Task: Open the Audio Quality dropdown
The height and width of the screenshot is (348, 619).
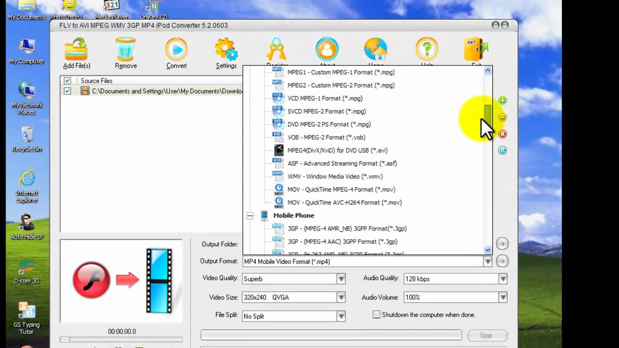Action: point(503,279)
